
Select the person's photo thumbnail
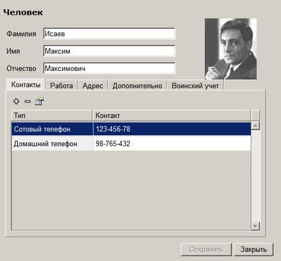pyautogui.click(x=231, y=49)
